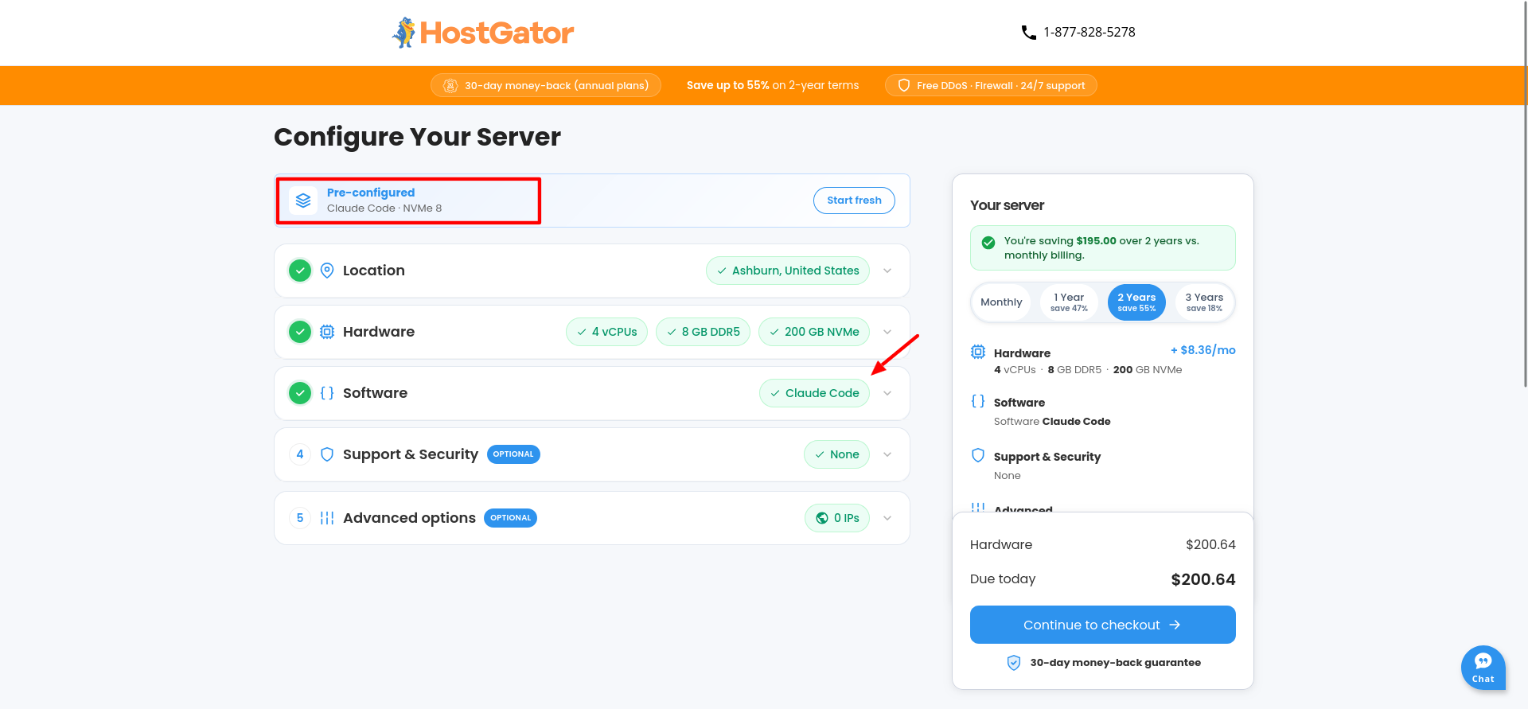
Task: Click the Software curly braces icon in steps list
Action: tap(327, 393)
